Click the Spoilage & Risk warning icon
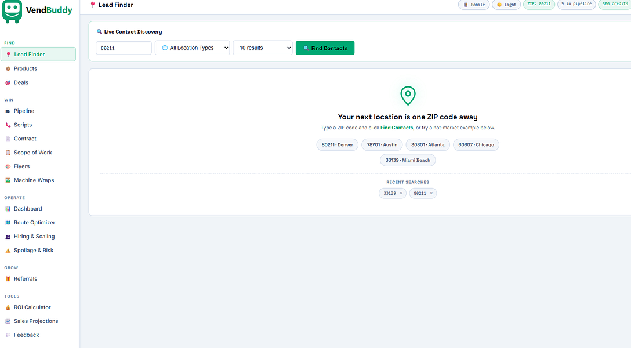Image resolution: width=631 pixels, height=348 pixels. point(8,250)
